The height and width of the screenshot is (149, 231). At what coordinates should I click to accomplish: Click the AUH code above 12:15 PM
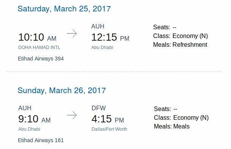pyautogui.click(x=98, y=26)
